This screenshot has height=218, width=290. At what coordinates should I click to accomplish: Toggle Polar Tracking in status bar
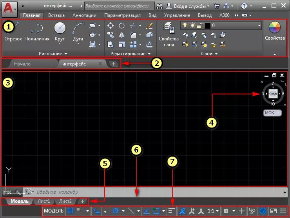(116, 211)
